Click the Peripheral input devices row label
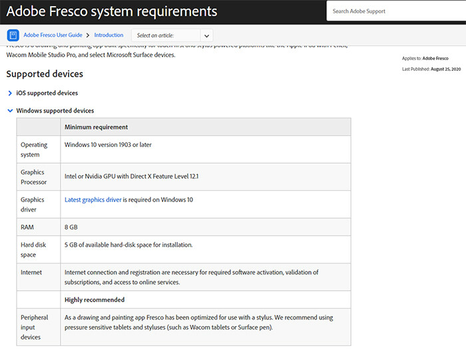The width and height of the screenshot is (466, 350). pyautogui.click(x=34, y=327)
